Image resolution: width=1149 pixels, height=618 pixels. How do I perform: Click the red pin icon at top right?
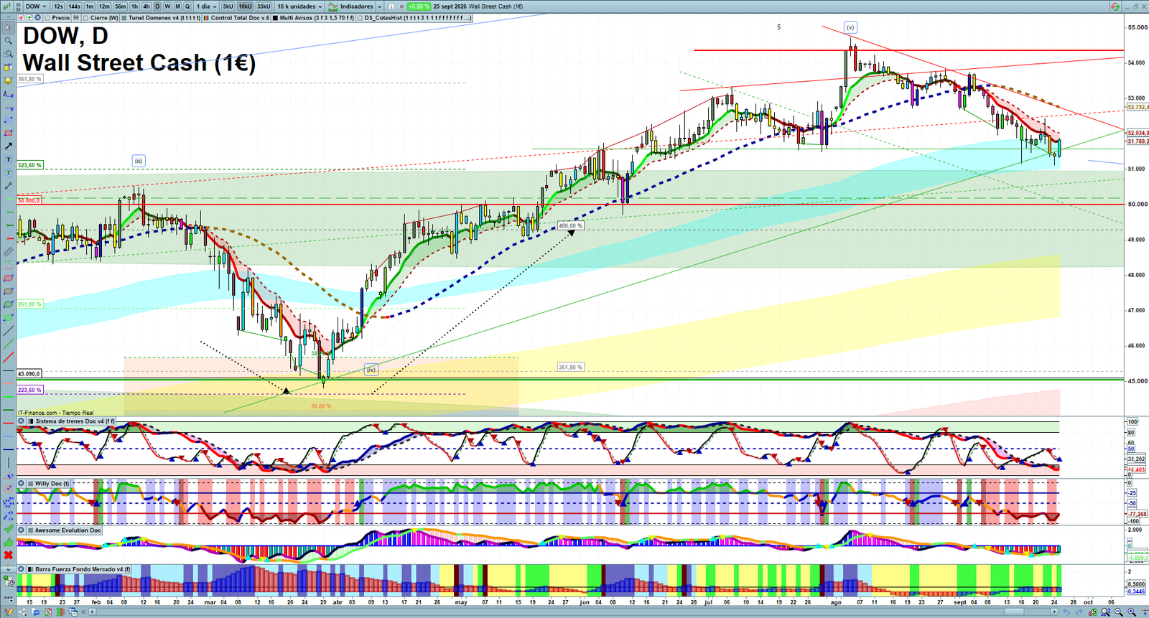point(1115,6)
